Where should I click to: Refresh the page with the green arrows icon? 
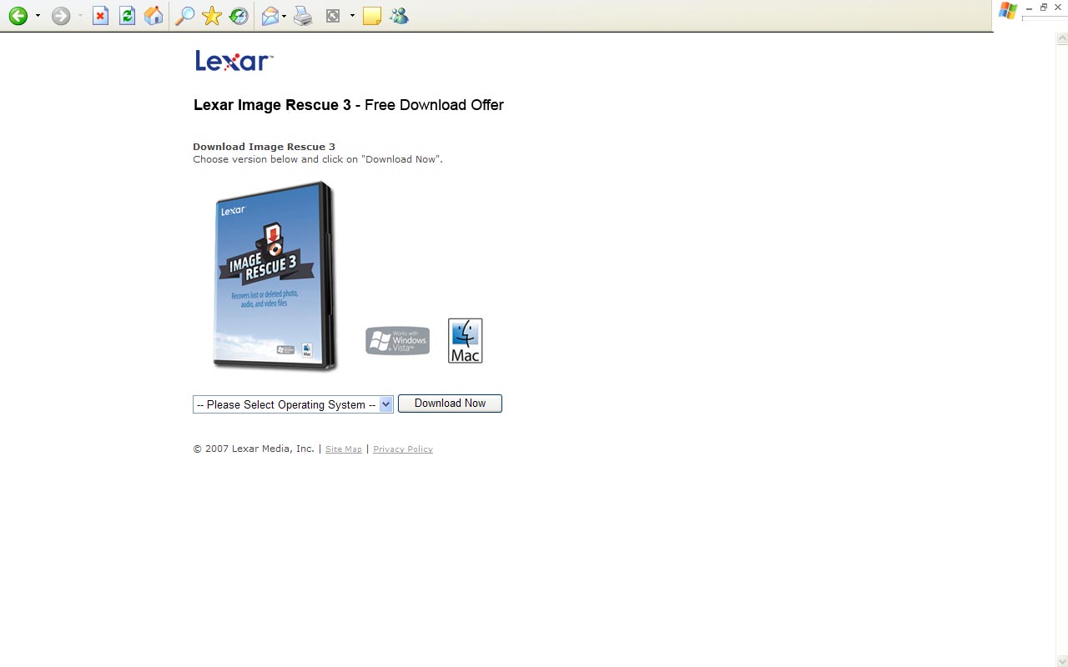pos(127,16)
